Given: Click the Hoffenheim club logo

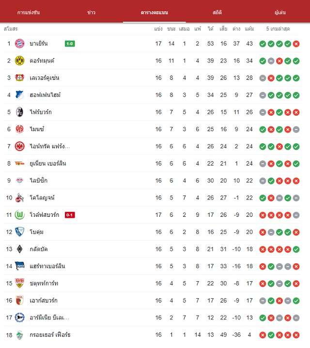Looking at the screenshot, I should (x=19, y=95).
